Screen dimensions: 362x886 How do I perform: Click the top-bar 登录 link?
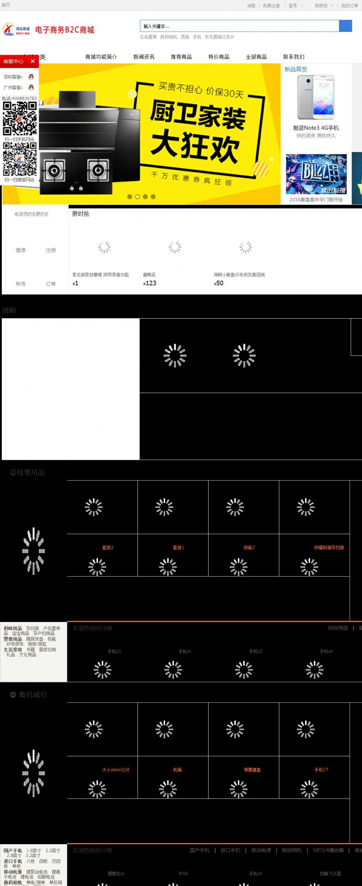(x=293, y=6)
